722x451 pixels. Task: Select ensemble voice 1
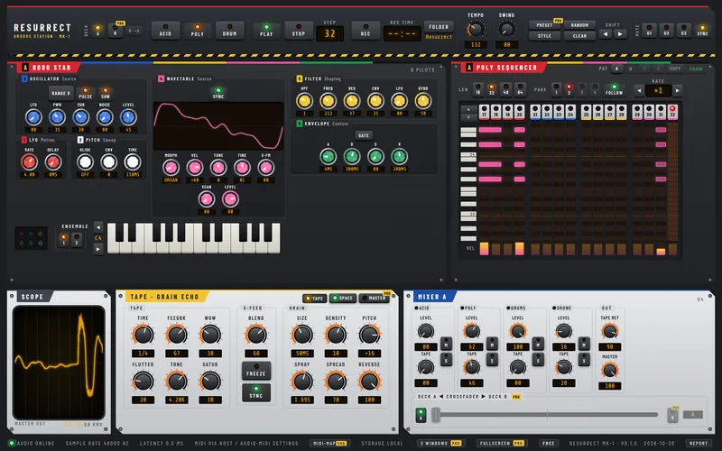pyautogui.click(x=64, y=239)
